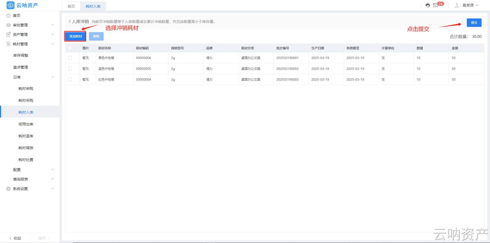Switch to the 耗材入库 tab

pos(93,6)
